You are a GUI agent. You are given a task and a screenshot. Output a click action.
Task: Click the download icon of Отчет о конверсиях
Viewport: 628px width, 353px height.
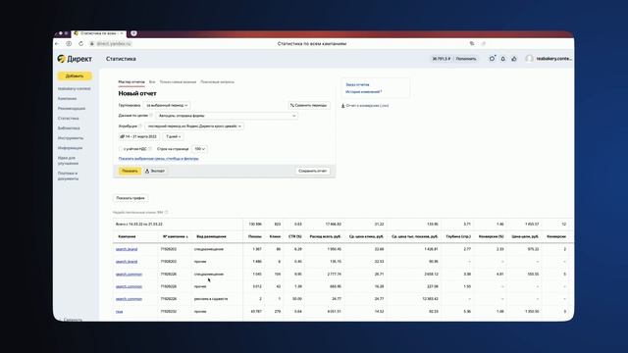pyautogui.click(x=342, y=106)
